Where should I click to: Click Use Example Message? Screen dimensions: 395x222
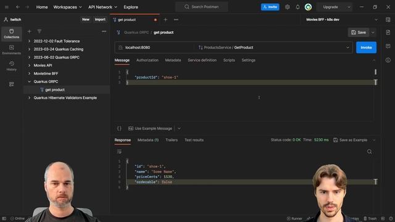(x=150, y=128)
